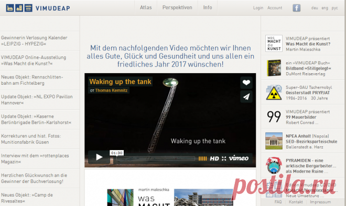Switch language to deu
346x206 pixels.
315,8
